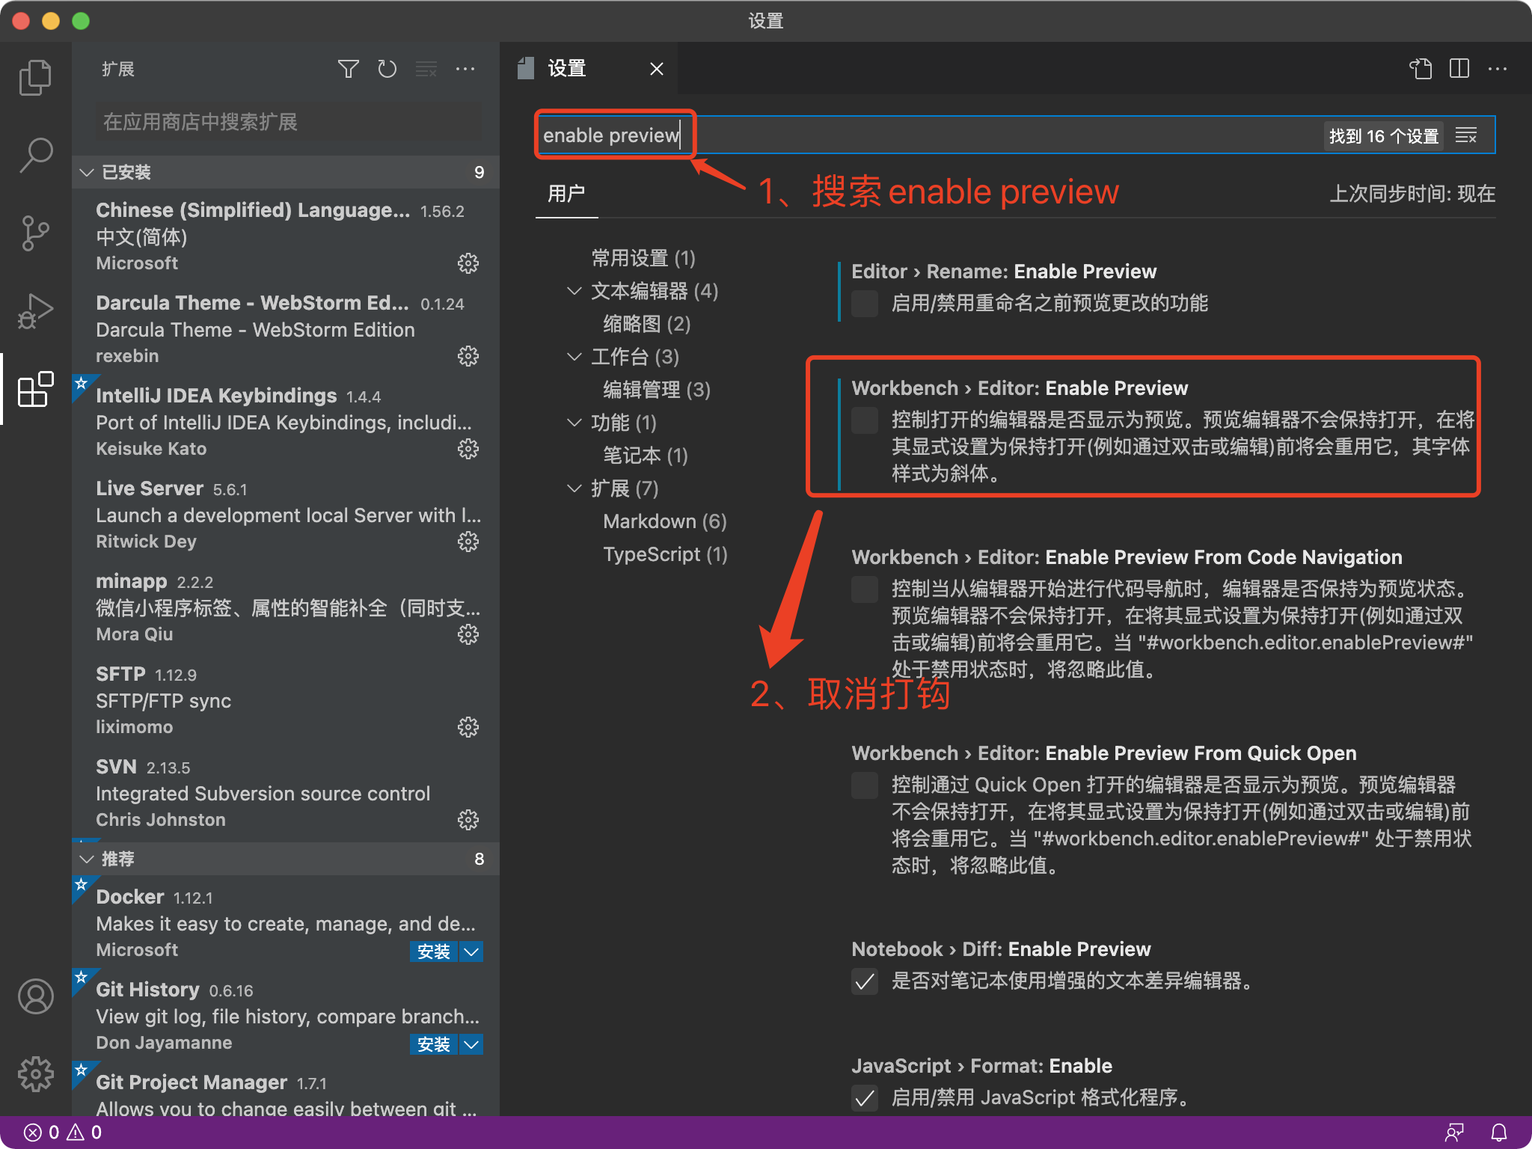Screen dimensions: 1532x1149
Task: Open the Search view in the activity bar
Action: 35,153
